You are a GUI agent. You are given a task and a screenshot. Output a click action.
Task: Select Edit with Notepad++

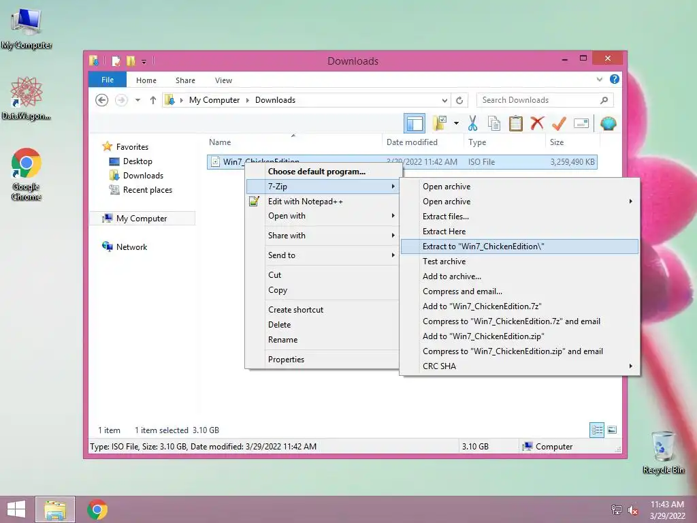pyautogui.click(x=323, y=202)
